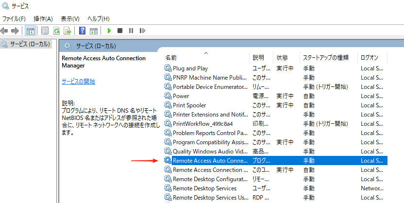Click the PNRP Machine Name gear icon
Image resolution: width=404 pixels, height=203 pixels.
point(168,77)
